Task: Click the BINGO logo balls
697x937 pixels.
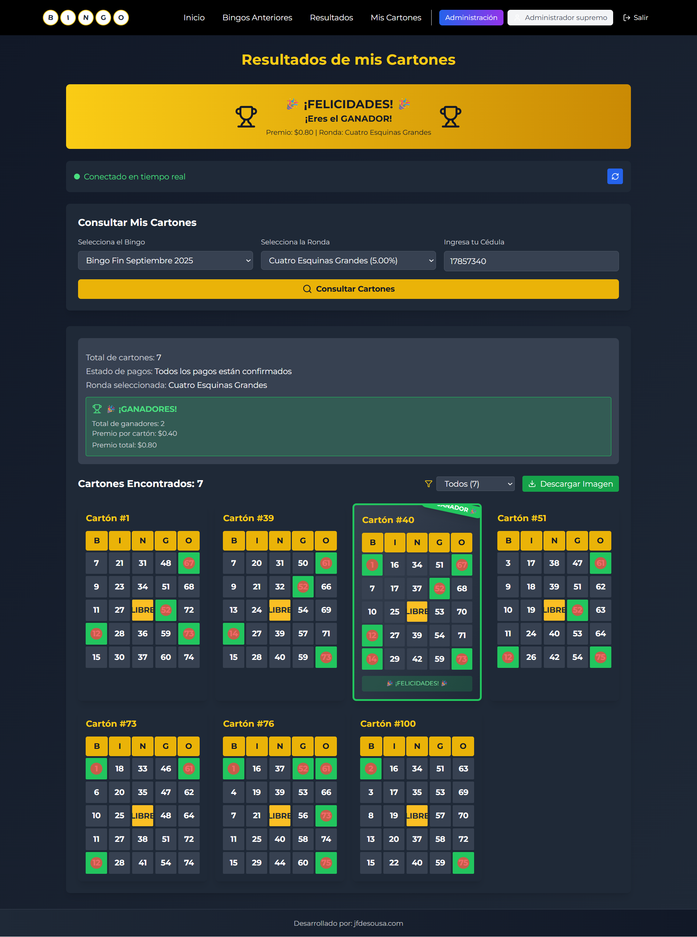Action: pyautogui.click(x=86, y=18)
